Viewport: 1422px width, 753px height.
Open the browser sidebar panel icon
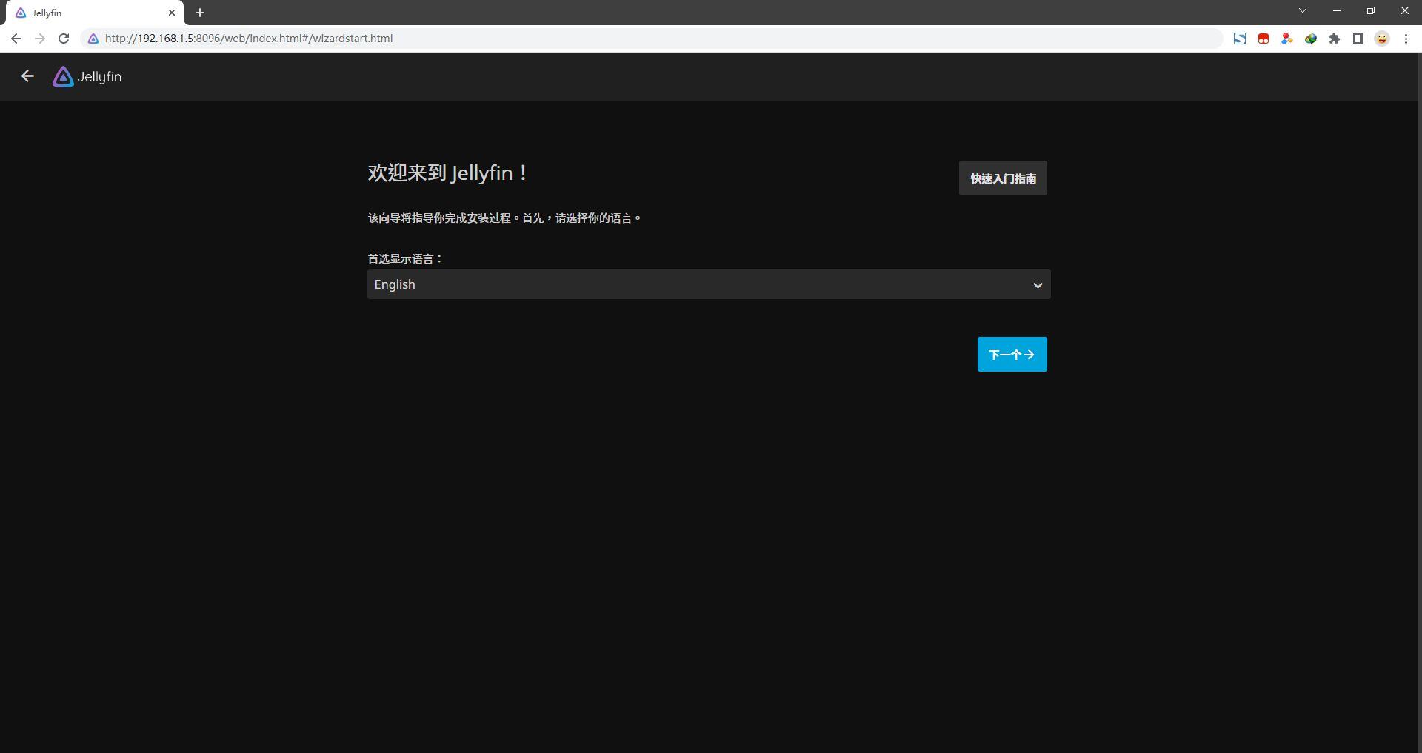(x=1358, y=39)
